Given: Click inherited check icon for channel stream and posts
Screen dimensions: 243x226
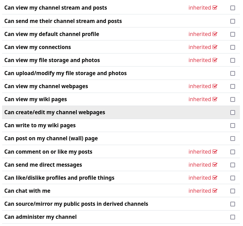Looking at the screenshot, I should 215,8.
